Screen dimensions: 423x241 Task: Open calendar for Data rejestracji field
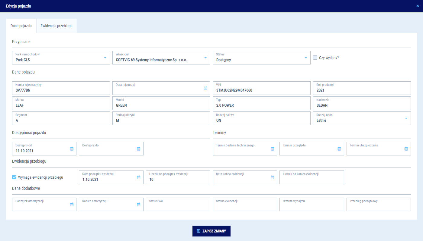pyautogui.click(x=205, y=88)
